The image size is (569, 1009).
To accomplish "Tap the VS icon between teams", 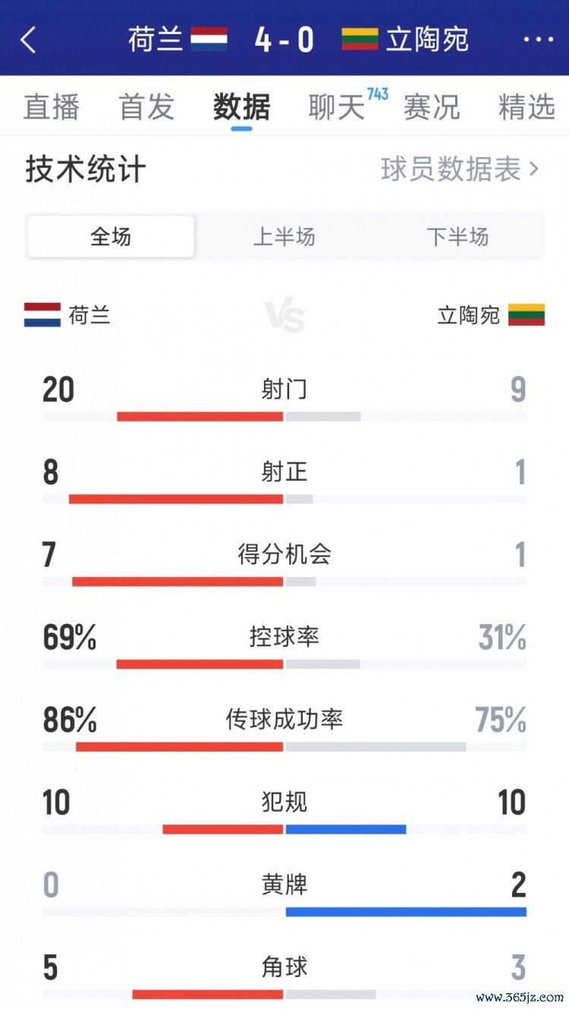I will point(284,315).
